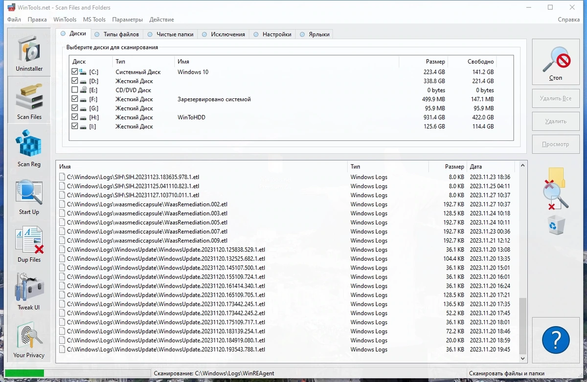Click the results list scrollbar thumb
The width and height of the screenshot is (587, 382).
[x=523, y=326]
